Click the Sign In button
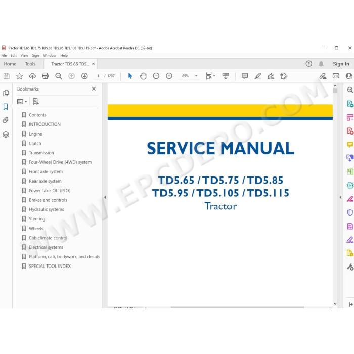This screenshot has height=354, width=354. (x=341, y=64)
